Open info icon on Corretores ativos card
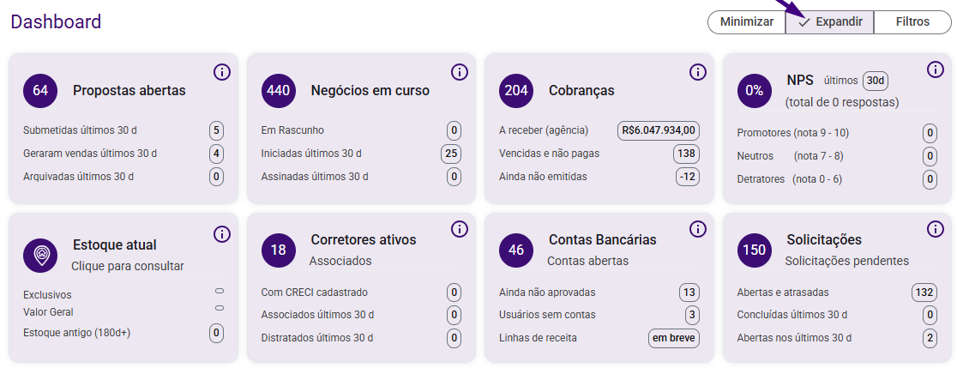 pyautogui.click(x=459, y=230)
